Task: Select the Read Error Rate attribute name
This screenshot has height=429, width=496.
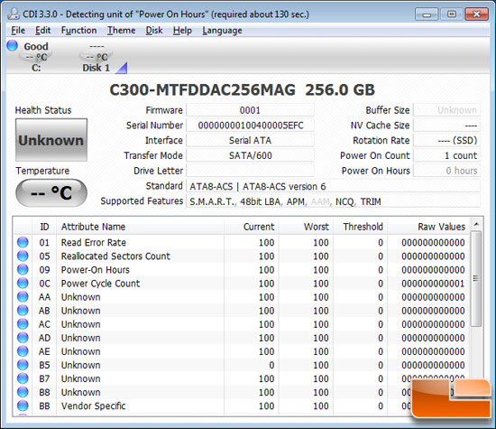Action: tap(94, 242)
